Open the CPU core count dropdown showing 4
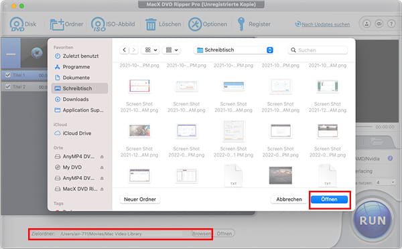Viewport: 402px width, 249px height. (x=385, y=182)
